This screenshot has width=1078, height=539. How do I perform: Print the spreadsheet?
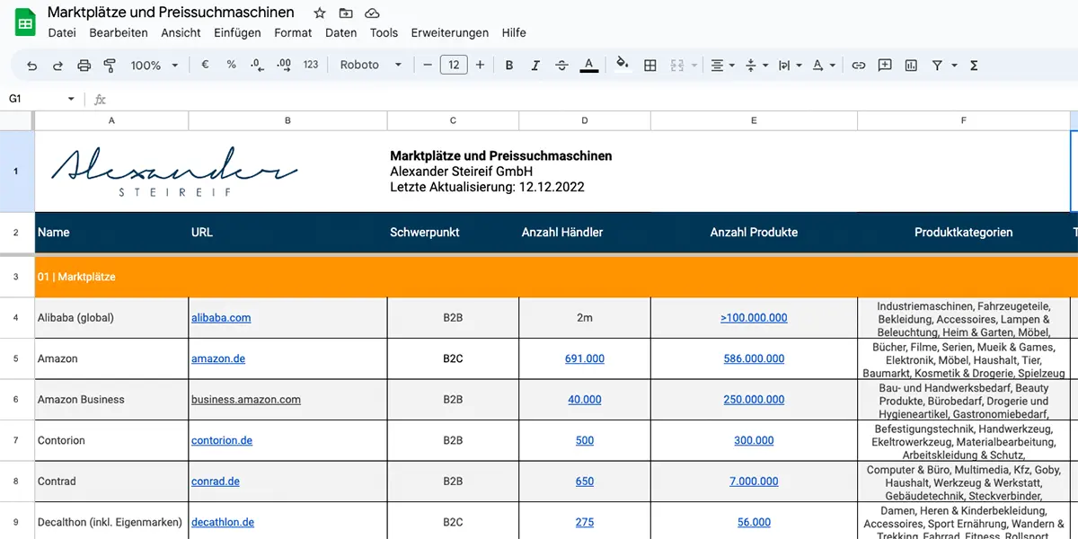84,65
